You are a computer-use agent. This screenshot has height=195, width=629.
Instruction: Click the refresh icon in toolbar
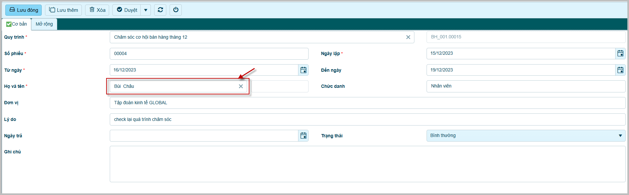tap(160, 10)
